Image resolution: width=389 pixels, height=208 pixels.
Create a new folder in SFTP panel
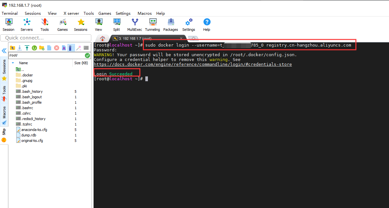42,48
